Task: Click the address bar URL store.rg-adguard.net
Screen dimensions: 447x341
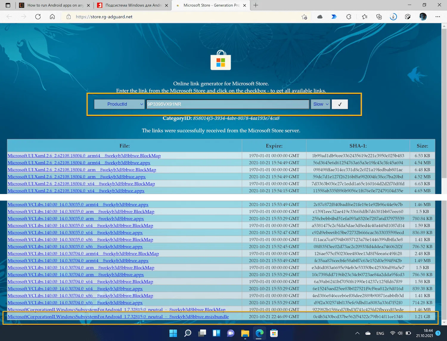Action: pyautogui.click(x=104, y=17)
